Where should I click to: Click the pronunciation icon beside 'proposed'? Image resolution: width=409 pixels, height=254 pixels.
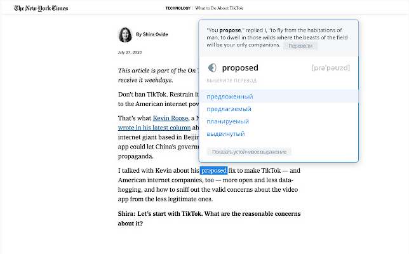[212, 68]
